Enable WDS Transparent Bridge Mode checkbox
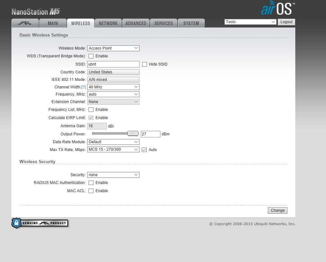This screenshot has width=326, height=262. (x=91, y=56)
